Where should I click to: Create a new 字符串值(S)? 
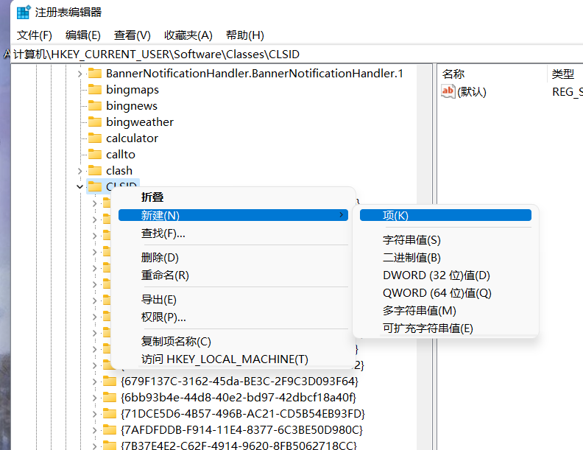pyautogui.click(x=445, y=240)
